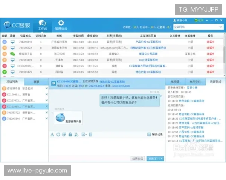Close the 741585722 conversation in list
This screenshot has height=180, width=226.
(x=47, y=112)
